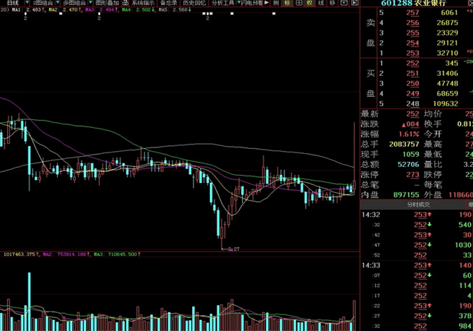The height and width of the screenshot is (331, 473).
Task: Click the 删 toolbar button
Action: click(x=275, y=3)
